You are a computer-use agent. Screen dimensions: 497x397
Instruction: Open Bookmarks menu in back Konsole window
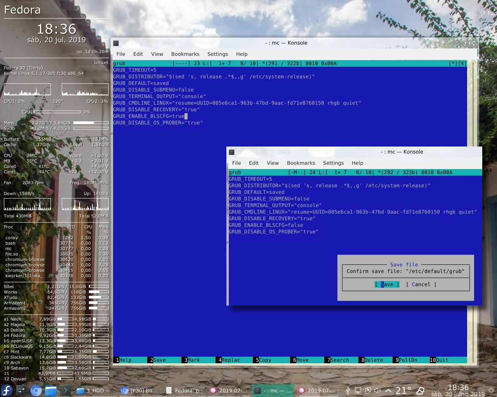click(x=185, y=54)
